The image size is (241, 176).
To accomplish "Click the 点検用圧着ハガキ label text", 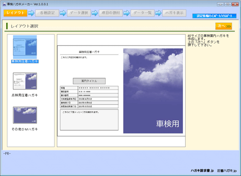I will pyautogui.click(x=25, y=95).
